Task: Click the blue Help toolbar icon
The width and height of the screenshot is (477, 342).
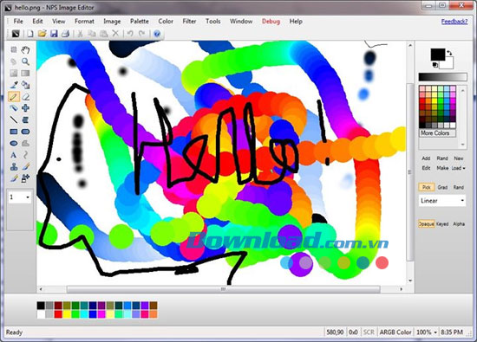Action: (157, 34)
